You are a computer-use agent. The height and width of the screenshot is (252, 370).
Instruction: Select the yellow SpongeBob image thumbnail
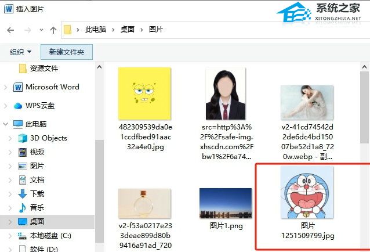tap(144, 93)
